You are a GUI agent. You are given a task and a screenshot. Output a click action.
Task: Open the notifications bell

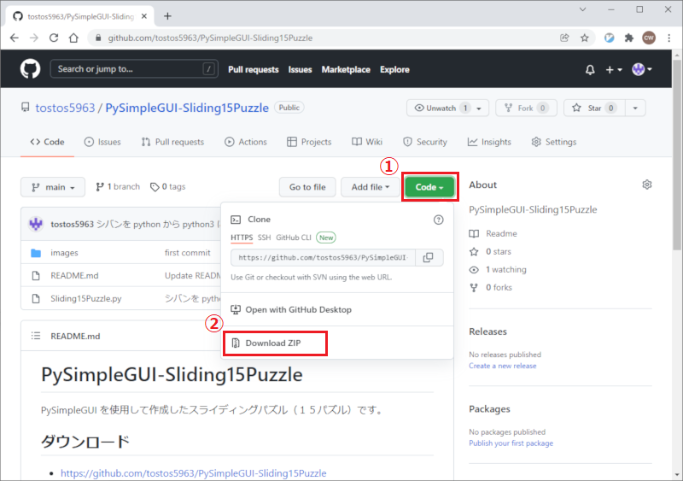(590, 70)
